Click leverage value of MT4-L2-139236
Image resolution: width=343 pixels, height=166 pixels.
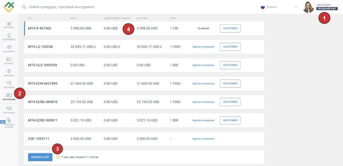click(175, 47)
